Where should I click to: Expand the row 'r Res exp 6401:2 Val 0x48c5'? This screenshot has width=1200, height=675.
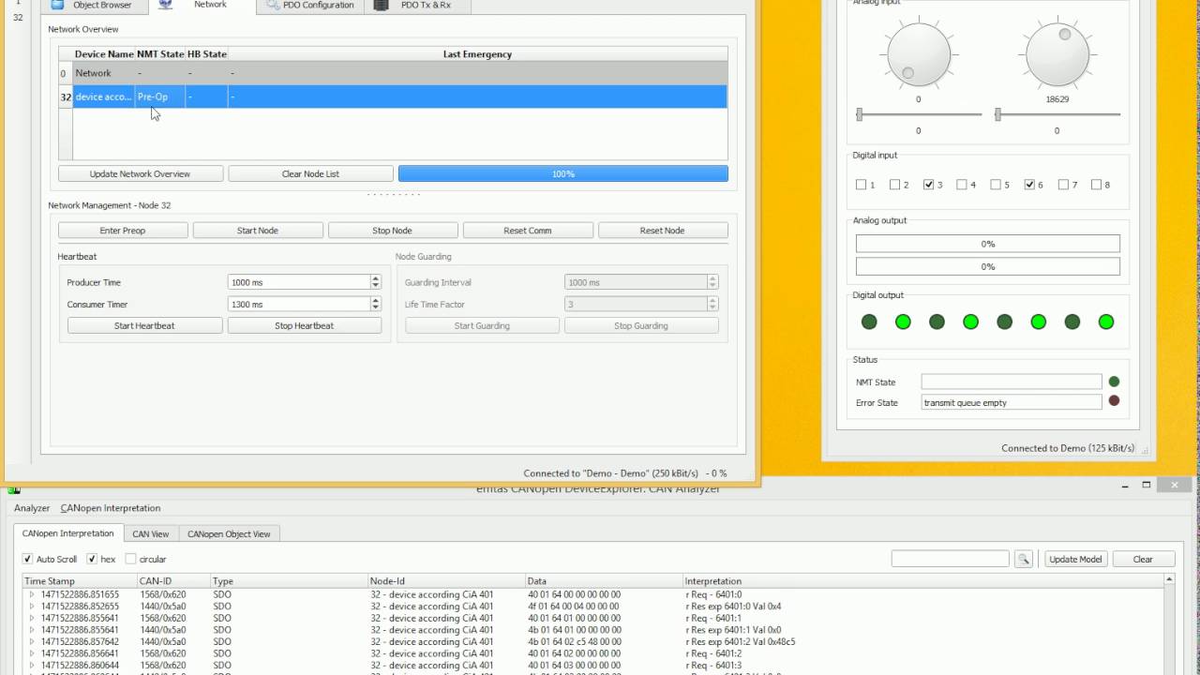point(32,642)
